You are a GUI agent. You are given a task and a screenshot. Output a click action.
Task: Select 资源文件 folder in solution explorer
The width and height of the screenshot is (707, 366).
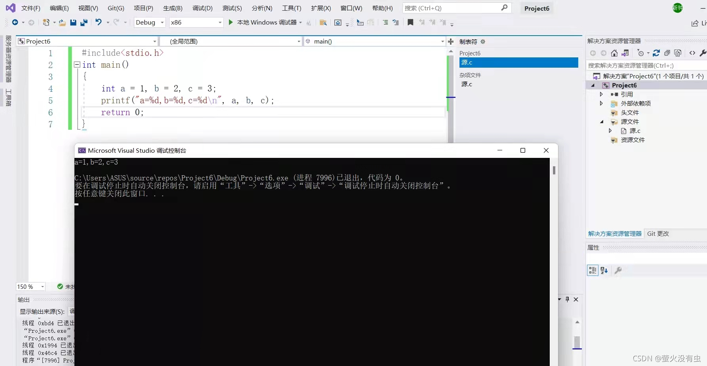(x=633, y=140)
